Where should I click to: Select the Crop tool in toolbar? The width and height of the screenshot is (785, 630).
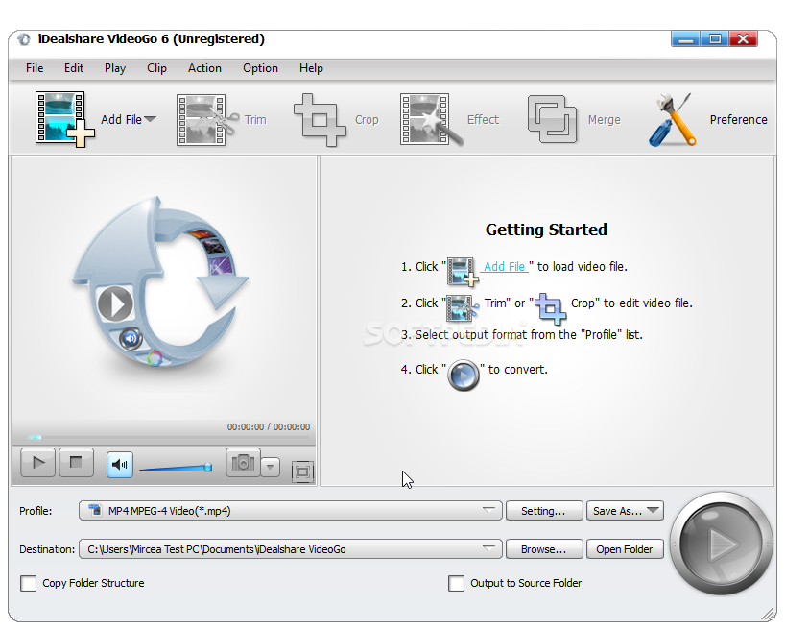320,120
